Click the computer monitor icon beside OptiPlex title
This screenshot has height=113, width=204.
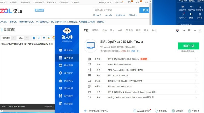pos(91,46)
